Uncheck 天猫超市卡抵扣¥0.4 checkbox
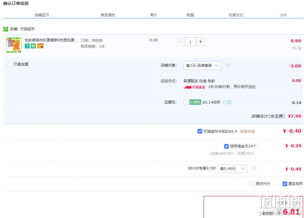This screenshot has height=218, width=304. tap(200, 131)
